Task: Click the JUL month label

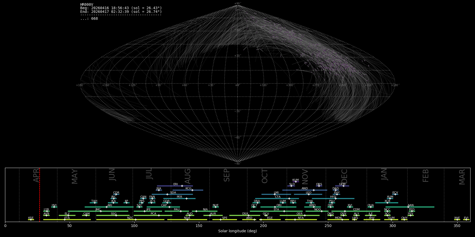Action: tap(149, 174)
